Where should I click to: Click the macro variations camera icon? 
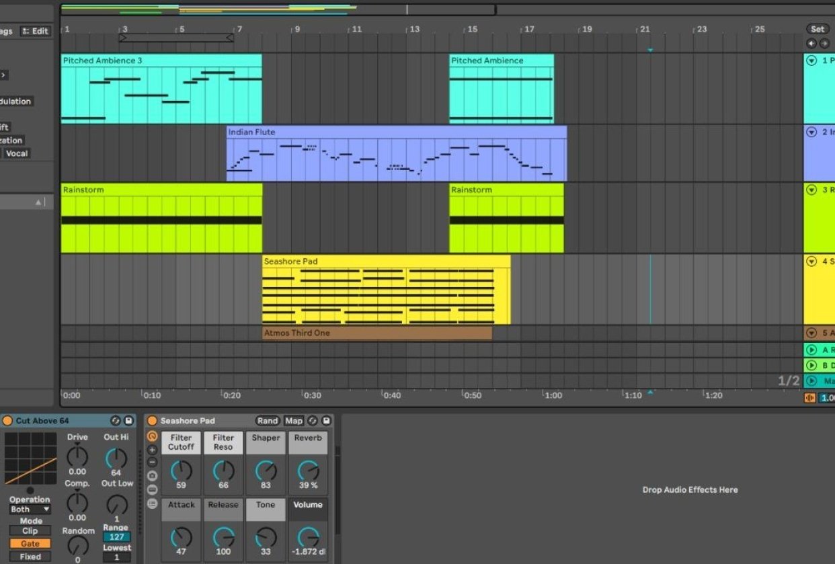(152, 477)
